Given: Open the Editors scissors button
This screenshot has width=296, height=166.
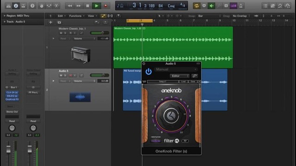Looking at the screenshot, I should 56,6.
